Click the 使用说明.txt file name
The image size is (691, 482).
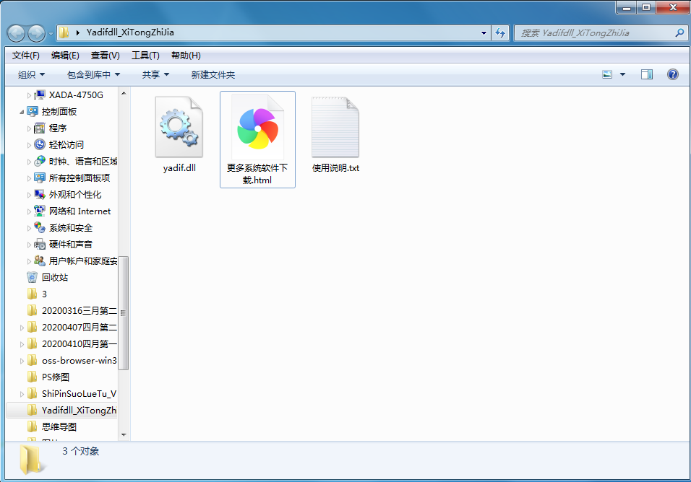click(336, 168)
